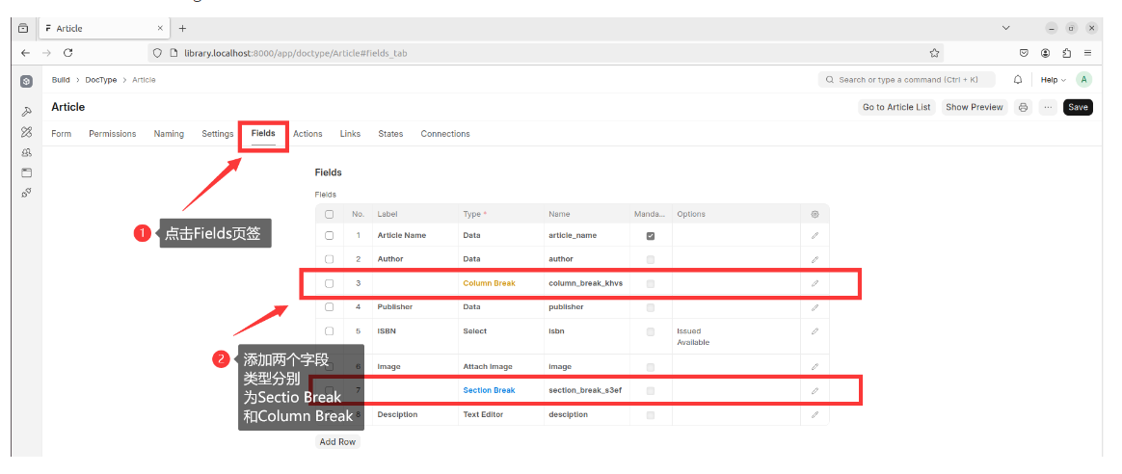Image resolution: width=1122 pixels, height=474 pixels.
Task: Save the Article doctype
Action: click(x=1078, y=107)
